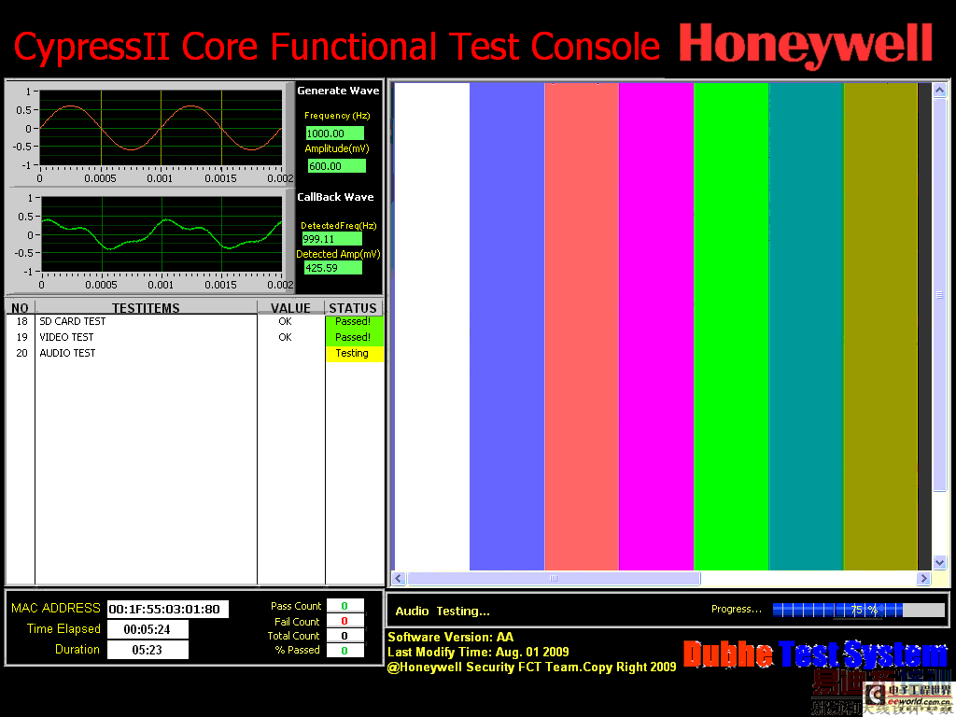Click the yellow Testing status cell
Screen dimensions: 956x717
click(354, 354)
